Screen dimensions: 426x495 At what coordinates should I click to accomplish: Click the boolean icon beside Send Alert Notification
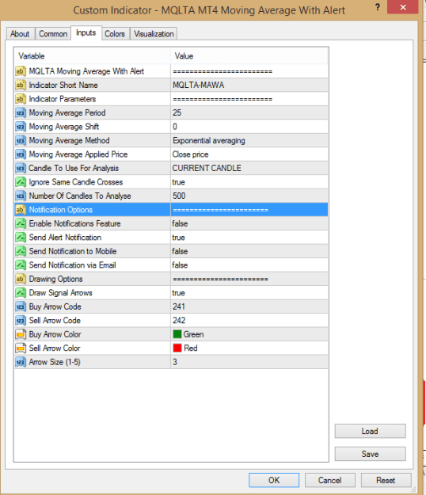point(21,238)
